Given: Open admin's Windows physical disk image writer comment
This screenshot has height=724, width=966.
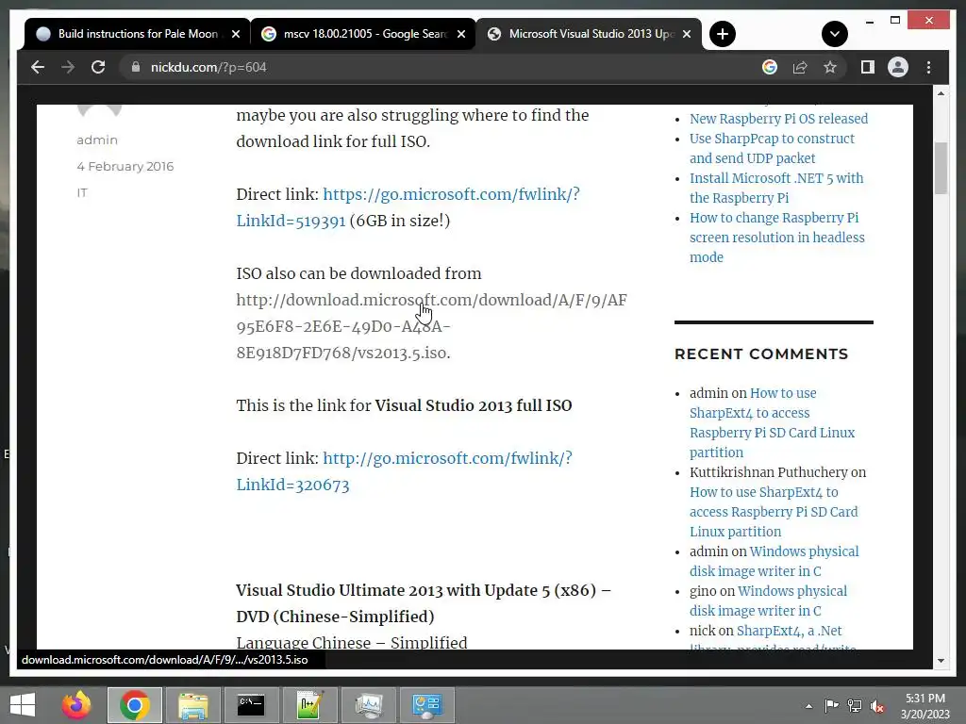Looking at the screenshot, I should tap(774, 561).
